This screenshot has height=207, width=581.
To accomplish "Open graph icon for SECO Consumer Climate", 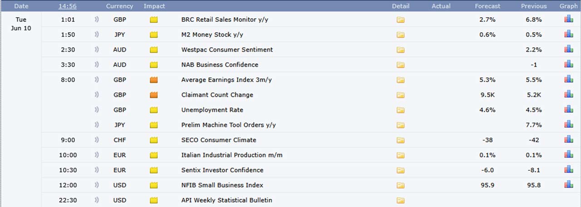I will [x=569, y=140].
